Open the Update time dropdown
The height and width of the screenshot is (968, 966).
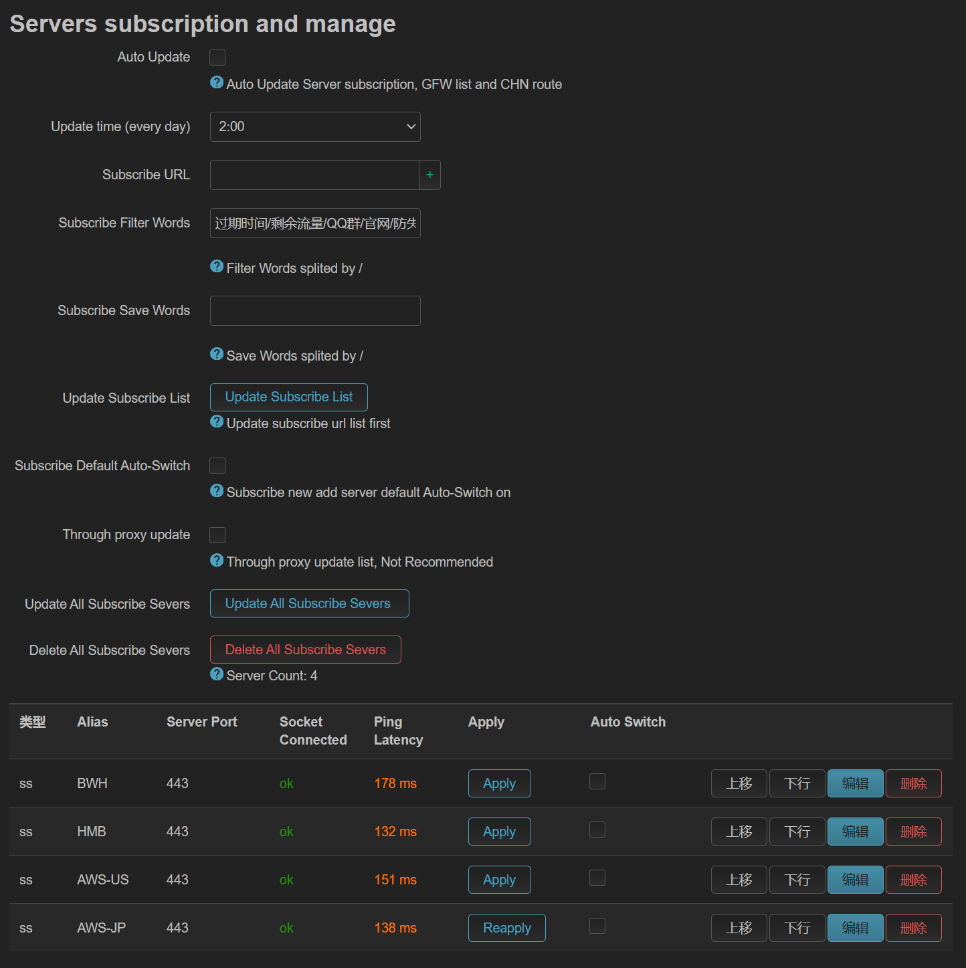point(315,126)
